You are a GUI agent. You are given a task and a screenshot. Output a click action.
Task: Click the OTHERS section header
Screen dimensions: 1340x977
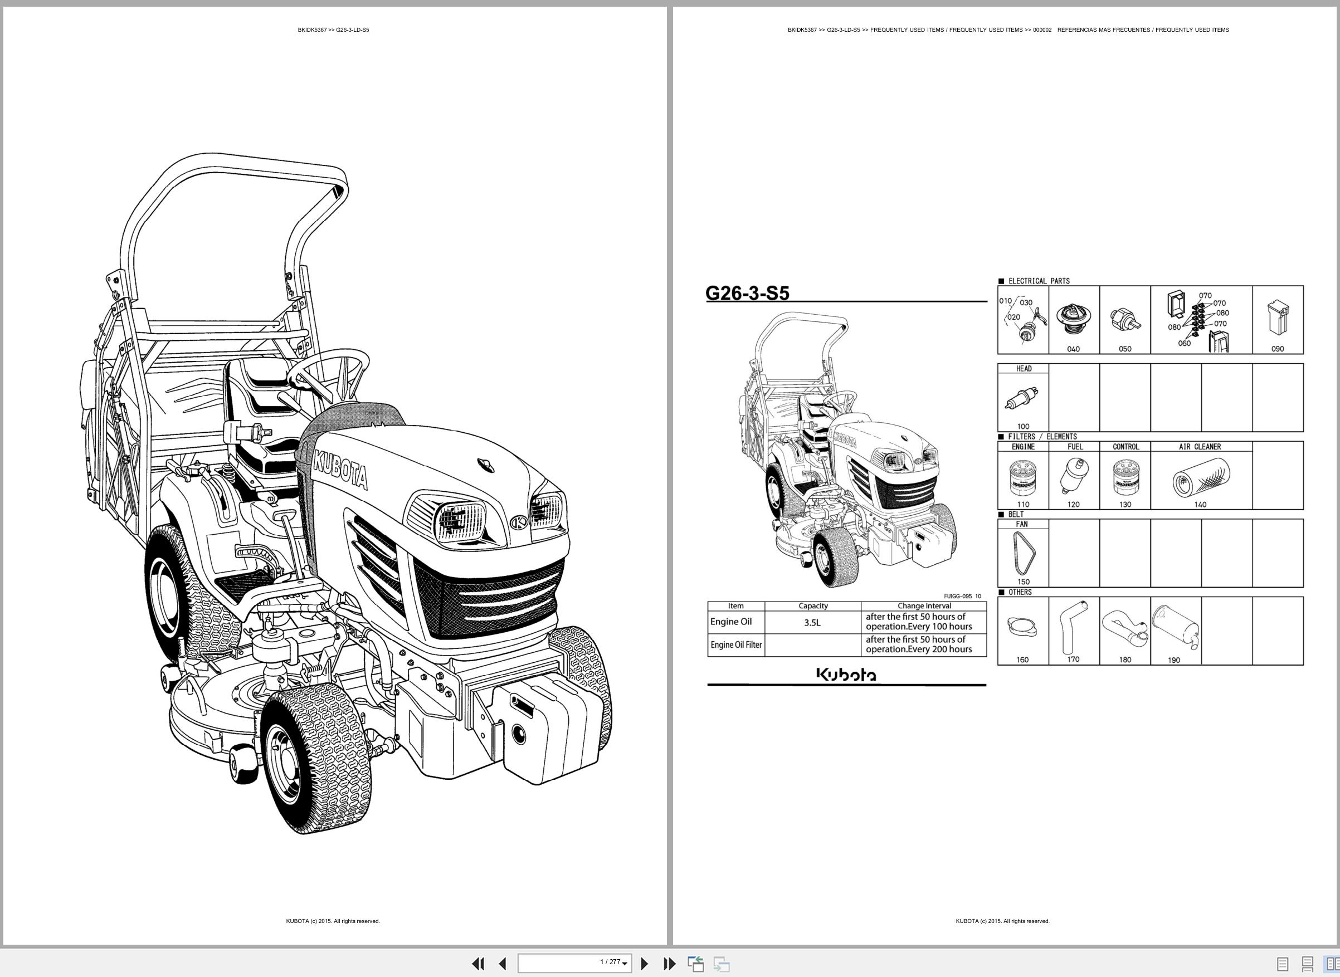coord(1020,592)
